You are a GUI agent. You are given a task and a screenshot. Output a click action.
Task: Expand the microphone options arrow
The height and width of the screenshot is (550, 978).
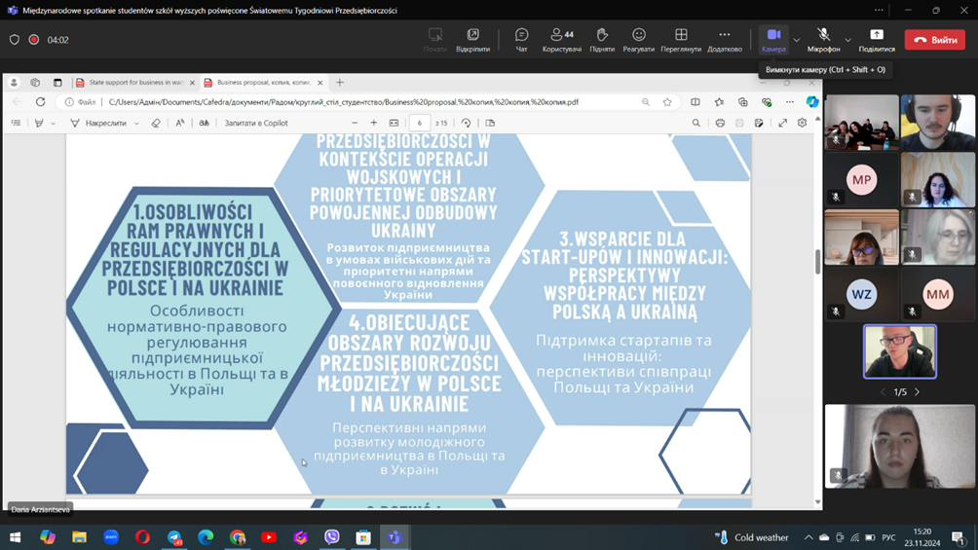tap(847, 40)
